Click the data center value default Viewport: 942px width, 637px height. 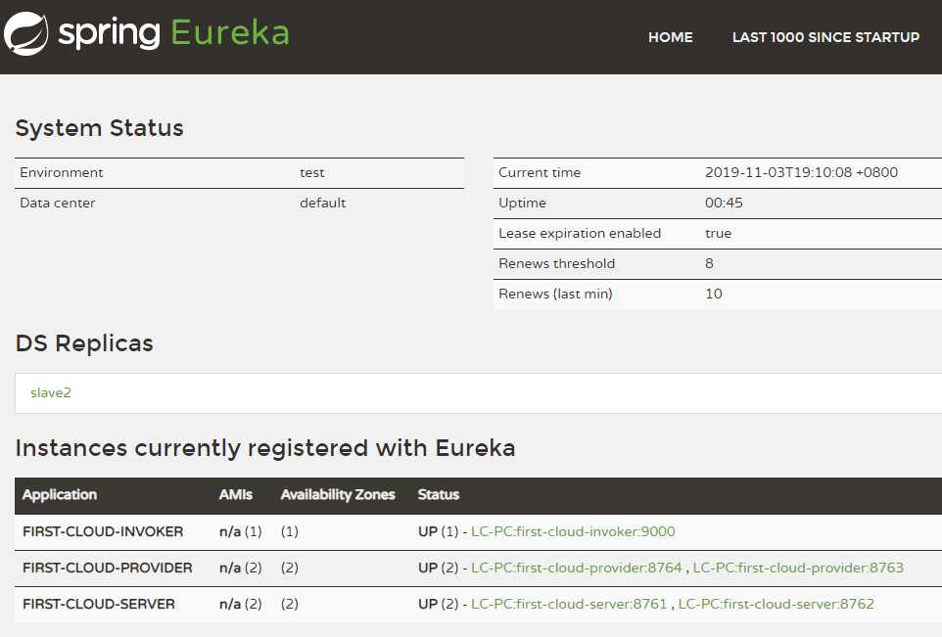(x=322, y=203)
